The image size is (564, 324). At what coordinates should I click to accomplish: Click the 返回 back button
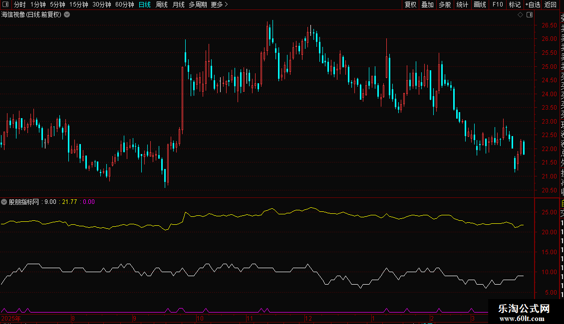point(551,4)
